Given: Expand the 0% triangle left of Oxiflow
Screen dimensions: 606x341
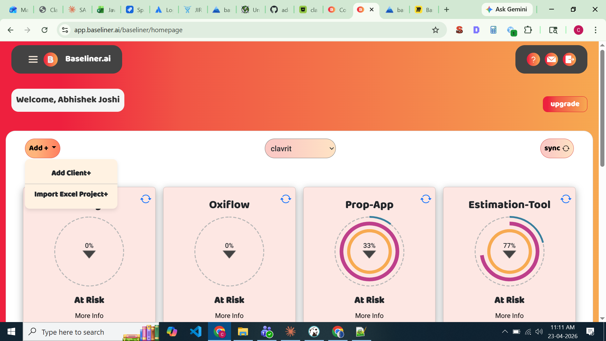Looking at the screenshot, I should [89, 254].
